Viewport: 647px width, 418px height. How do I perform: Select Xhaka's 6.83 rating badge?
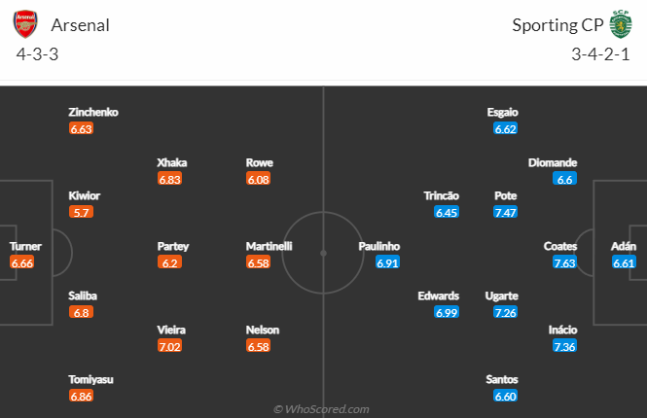click(x=169, y=179)
